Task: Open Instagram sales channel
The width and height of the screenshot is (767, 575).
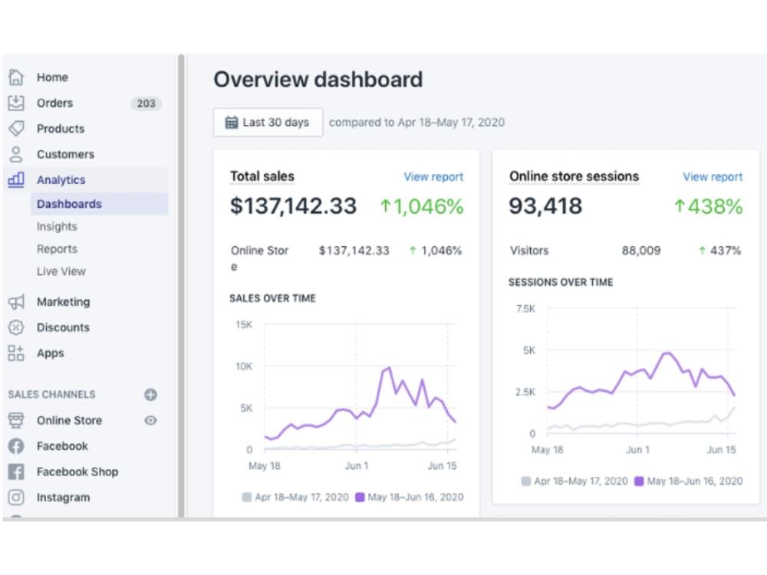Action: pos(63,498)
